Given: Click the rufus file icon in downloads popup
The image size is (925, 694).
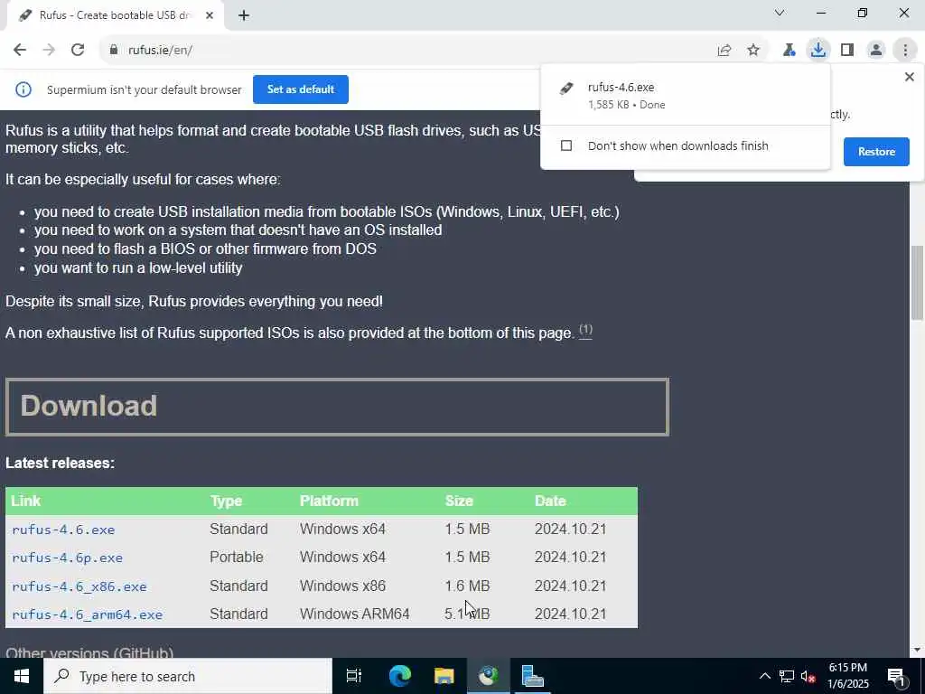Looking at the screenshot, I should (x=566, y=89).
